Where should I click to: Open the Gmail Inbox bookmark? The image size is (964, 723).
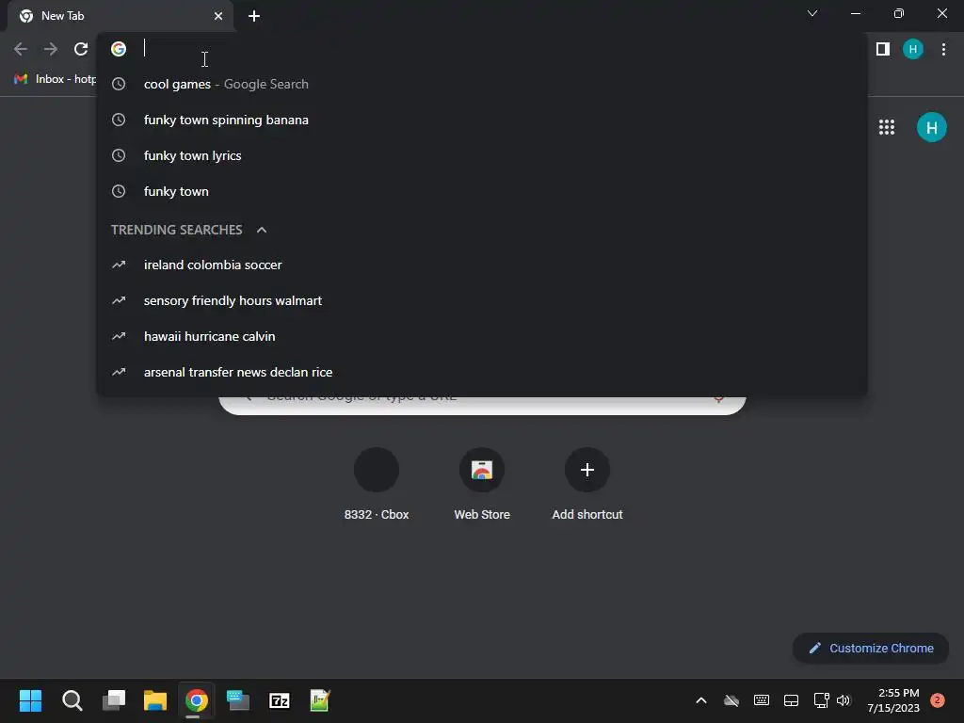55,79
